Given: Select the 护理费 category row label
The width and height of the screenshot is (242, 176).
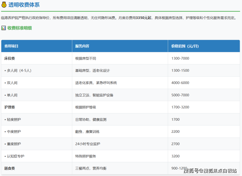Looking at the screenshot, I should pos(9,107).
